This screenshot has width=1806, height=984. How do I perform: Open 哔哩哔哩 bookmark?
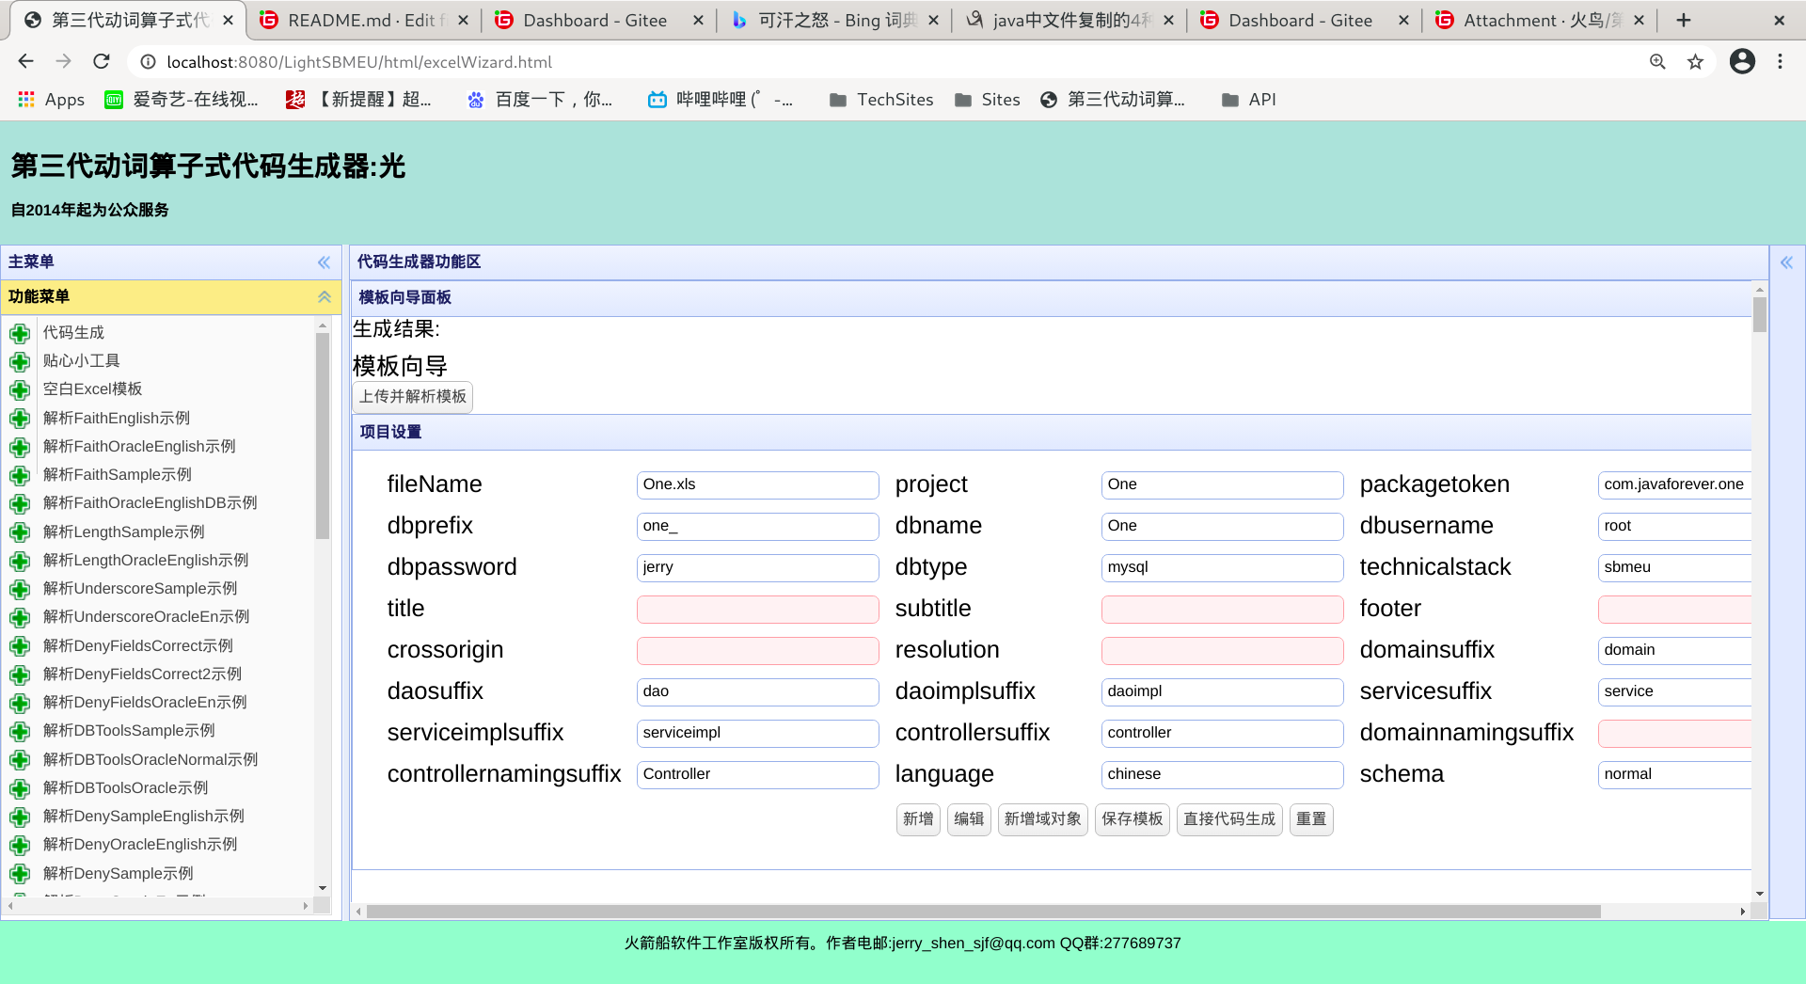[x=720, y=100]
